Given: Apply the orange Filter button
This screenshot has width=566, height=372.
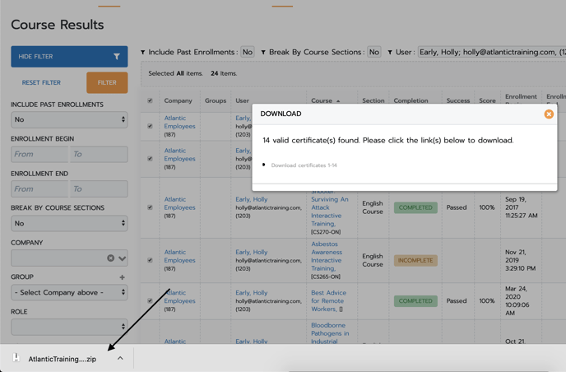Looking at the screenshot, I should click(107, 82).
